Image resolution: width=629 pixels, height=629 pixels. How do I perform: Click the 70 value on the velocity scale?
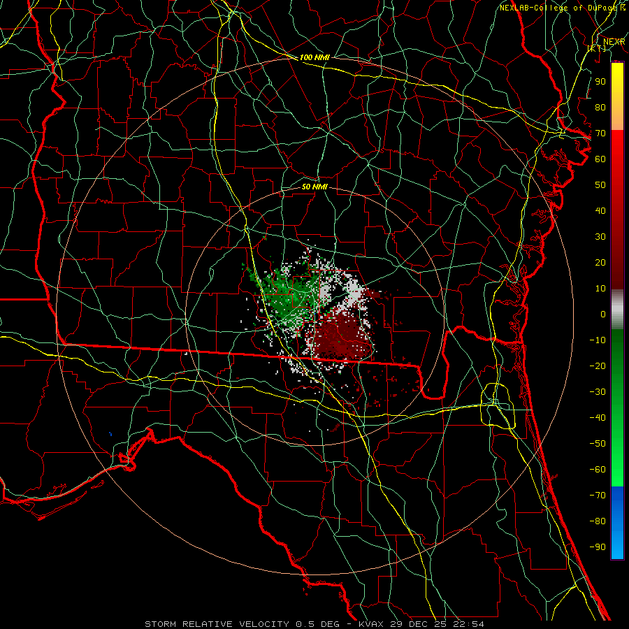click(600, 133)
